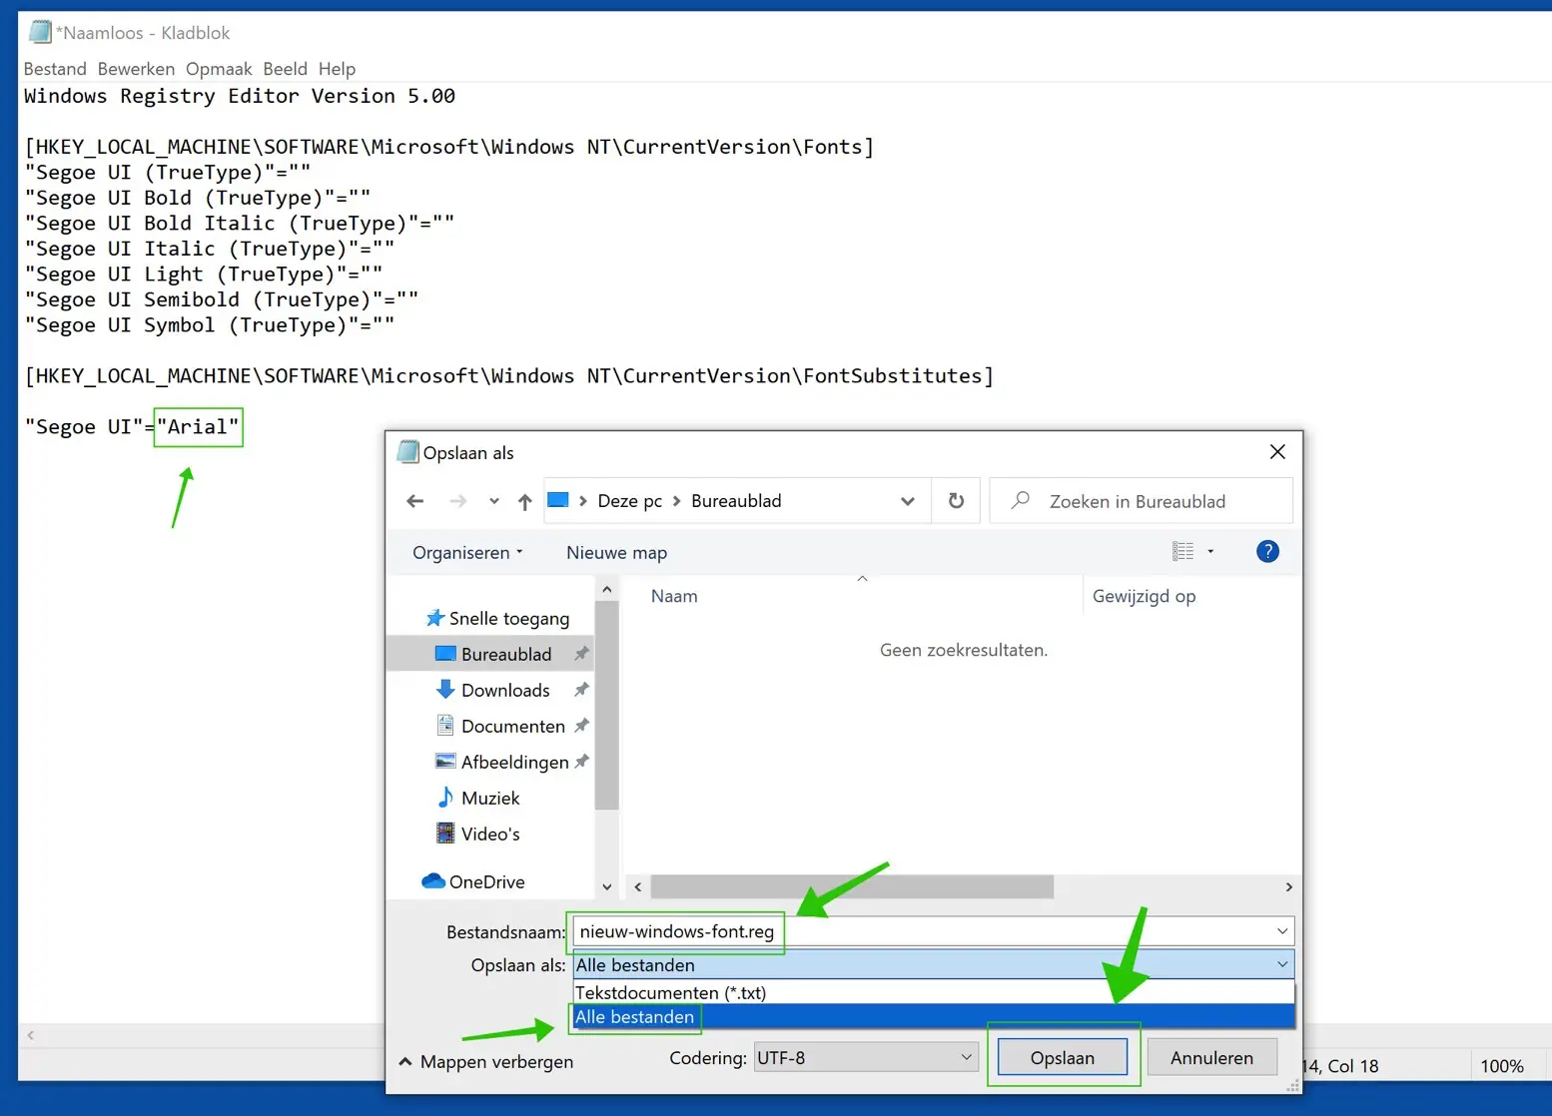Click navigation pane scroll up arrow
Viewport: 1552px width, 1116px height.
(x=606, y=590)
